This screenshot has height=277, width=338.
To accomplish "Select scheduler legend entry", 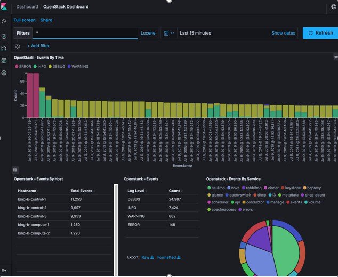I will [218, 202].
